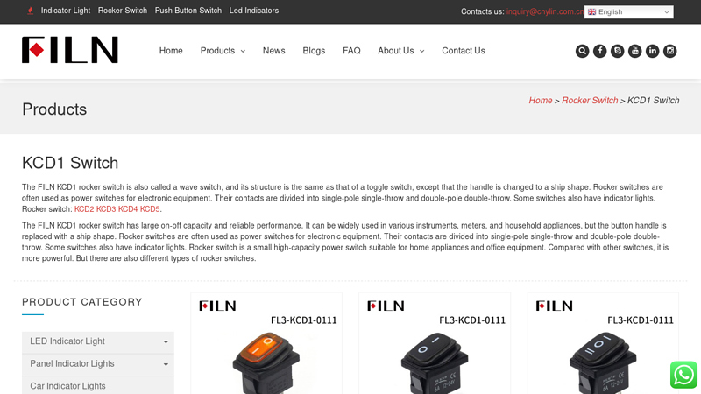701x394 pixels.
Task: Open the Skype social icon
Action: tap(617, 51)
